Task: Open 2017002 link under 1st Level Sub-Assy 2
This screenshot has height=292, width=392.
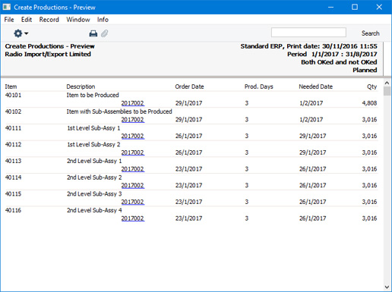Action: point(133,152)
